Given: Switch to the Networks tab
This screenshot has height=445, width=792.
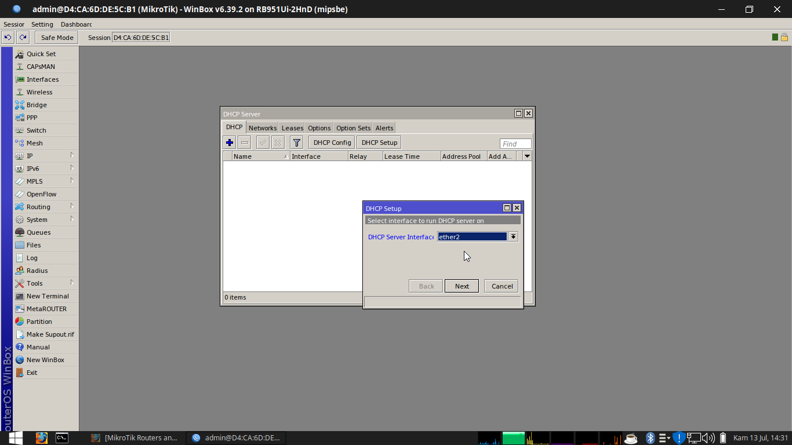Looking at the screenshot, I should click(x=263, y=128).
